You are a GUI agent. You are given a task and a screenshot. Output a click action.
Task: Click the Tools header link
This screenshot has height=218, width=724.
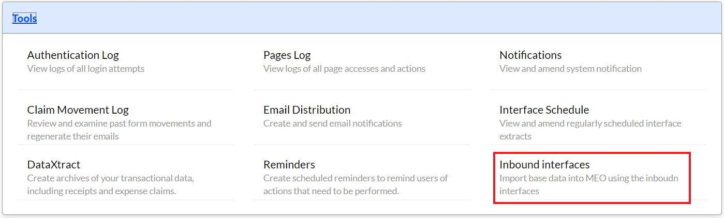click(x=24, y=19)
